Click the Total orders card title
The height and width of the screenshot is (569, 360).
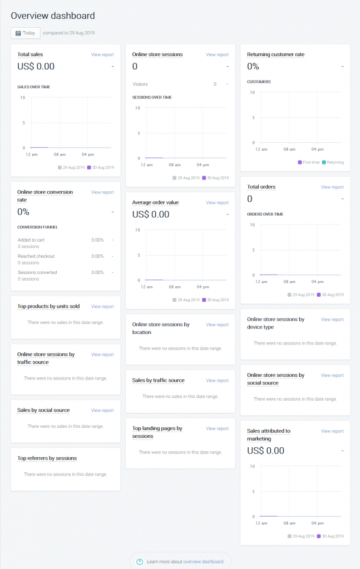pyautogui.click(x=261, y=187)
